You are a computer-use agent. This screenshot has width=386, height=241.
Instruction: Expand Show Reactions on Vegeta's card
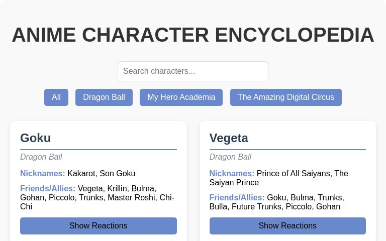point(287,226)
